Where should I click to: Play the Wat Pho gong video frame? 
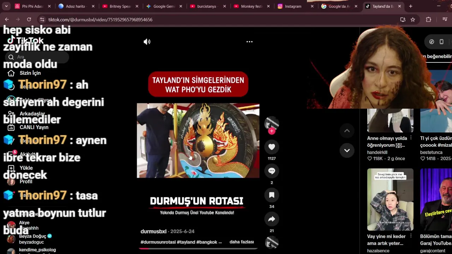click(198, 140)
